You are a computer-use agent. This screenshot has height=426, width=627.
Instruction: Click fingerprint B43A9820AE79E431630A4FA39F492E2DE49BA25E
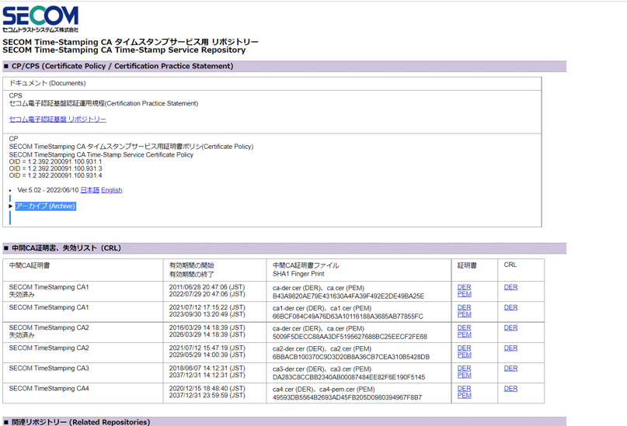coord(348,296)
